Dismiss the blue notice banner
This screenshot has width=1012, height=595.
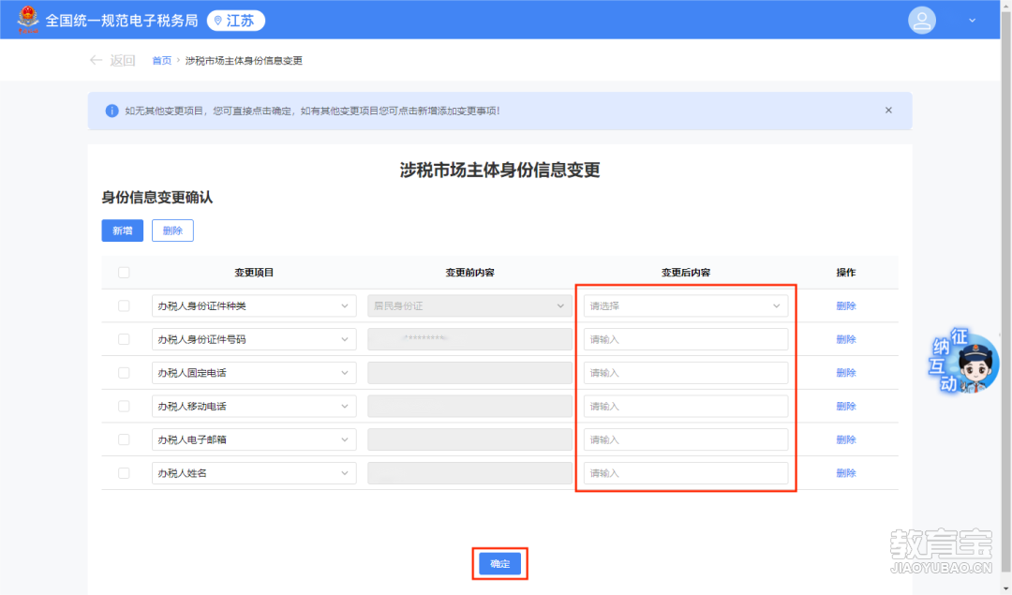[888, 111]
